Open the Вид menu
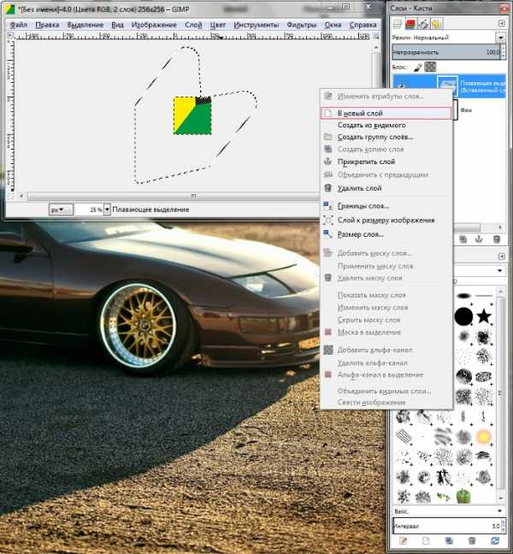The width and height of the screenshot is (513, 554). (118, 25)
